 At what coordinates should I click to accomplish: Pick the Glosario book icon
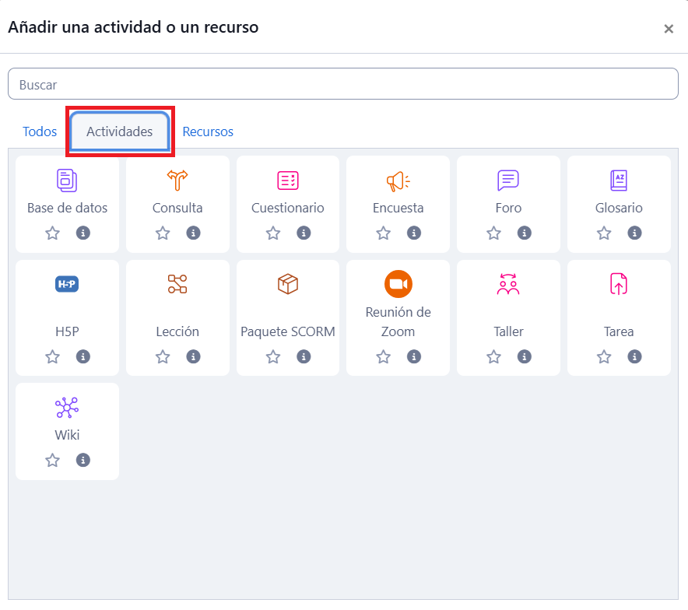point(619,181)
